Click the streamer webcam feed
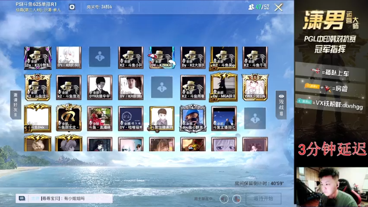The height and width of the screenshot is (207, 368). (332, 187)
